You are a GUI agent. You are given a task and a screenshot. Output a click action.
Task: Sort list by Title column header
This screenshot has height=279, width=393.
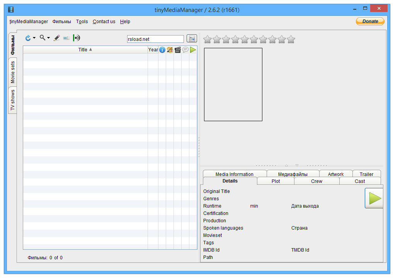point(85,49)
